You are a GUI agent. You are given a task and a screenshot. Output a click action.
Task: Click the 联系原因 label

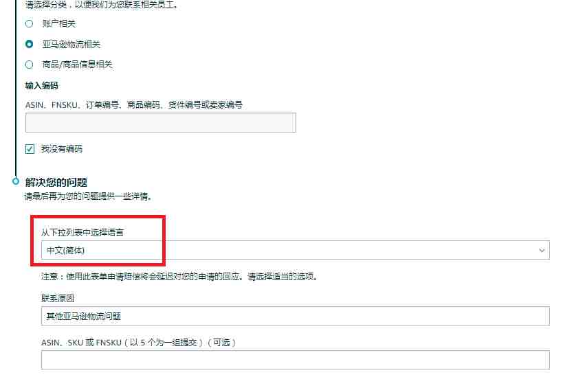[x=58, y=299]
